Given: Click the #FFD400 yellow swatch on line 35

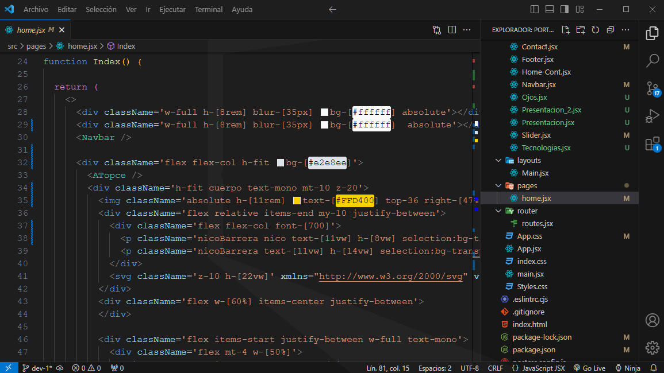Looking at the screenshot, I should coord(297,200).
